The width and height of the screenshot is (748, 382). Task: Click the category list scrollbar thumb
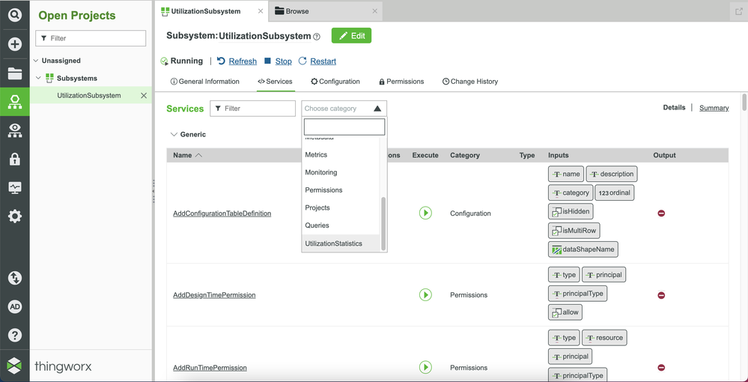pyautogui.click(x=383, y=223)
